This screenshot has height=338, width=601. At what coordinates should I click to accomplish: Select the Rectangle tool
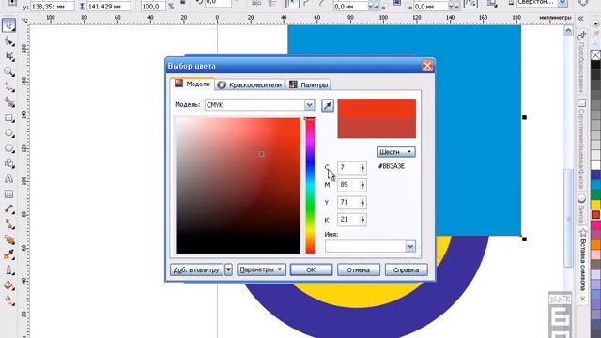tap(8, 117)
